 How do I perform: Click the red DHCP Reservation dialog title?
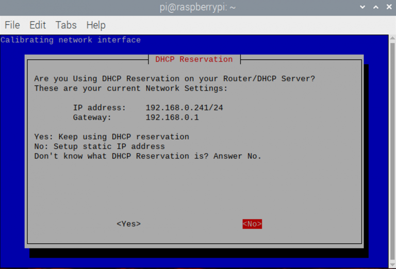click(x=194, y=59)
